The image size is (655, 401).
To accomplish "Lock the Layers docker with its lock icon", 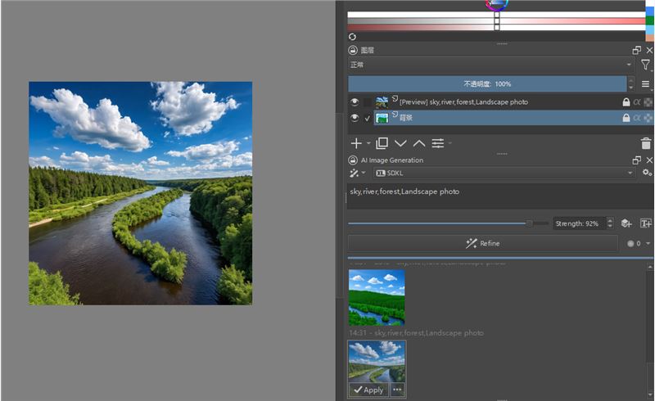I will (353, 50).
